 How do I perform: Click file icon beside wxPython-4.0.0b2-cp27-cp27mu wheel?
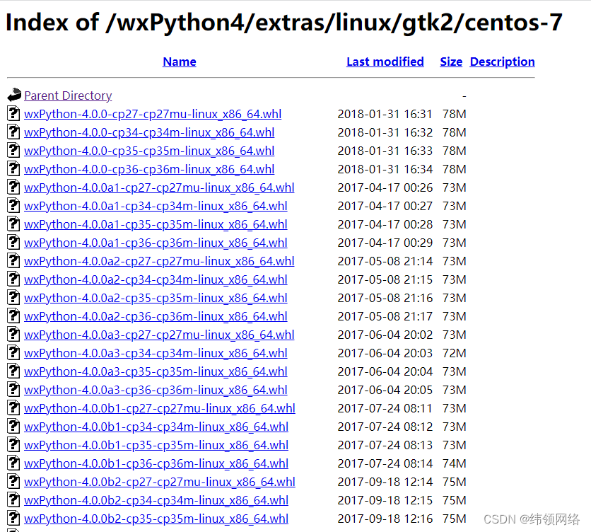click(x=13, y=482)
